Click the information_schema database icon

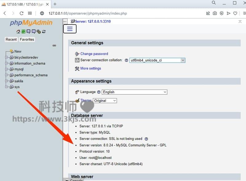(12, 64)
